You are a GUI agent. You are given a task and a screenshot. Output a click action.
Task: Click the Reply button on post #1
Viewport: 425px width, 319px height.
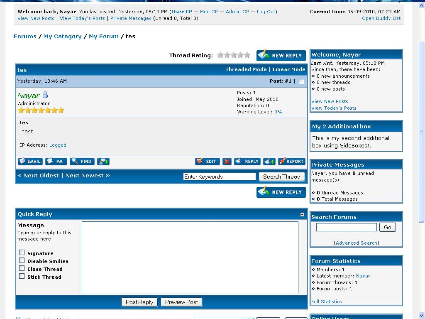point(247,162)
